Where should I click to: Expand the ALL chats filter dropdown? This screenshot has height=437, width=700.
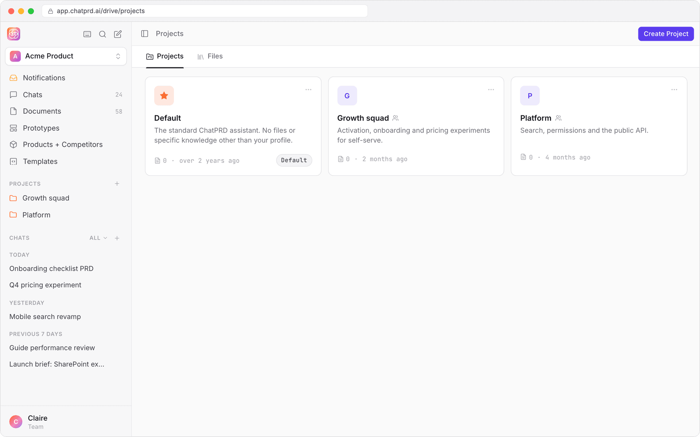click(x=98, y=238)
